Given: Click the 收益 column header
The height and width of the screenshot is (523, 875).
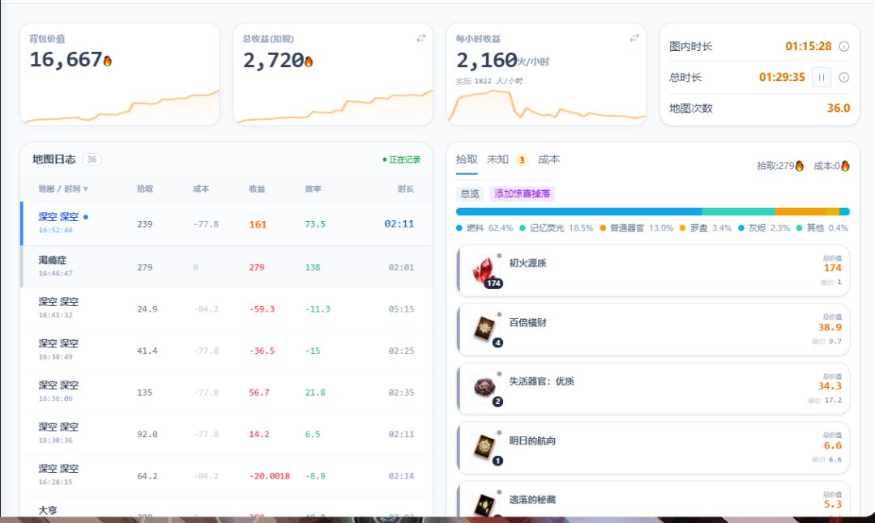Looking at the screenshot, I should coord(258,189).
